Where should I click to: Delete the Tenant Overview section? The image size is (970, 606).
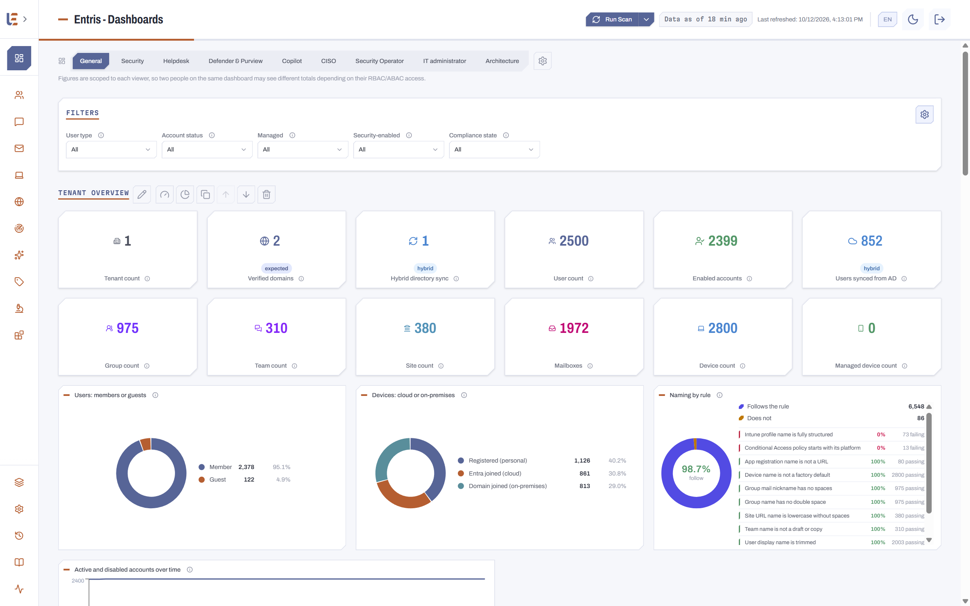click(266, 195)
